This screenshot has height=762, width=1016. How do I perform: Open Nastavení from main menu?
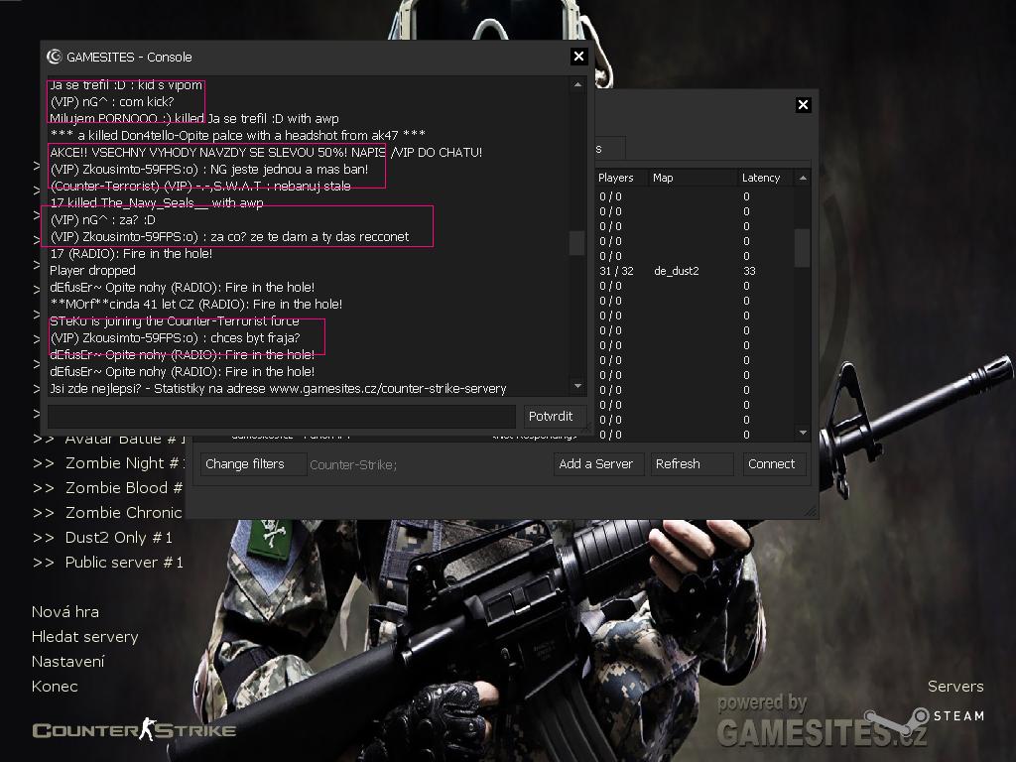tap(68, 662)
